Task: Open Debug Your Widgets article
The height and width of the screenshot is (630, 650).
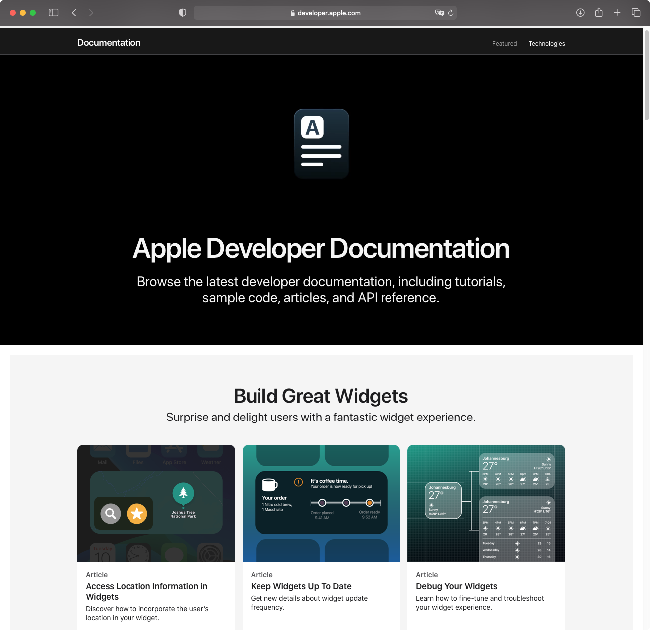Action: tap(457, 586)
